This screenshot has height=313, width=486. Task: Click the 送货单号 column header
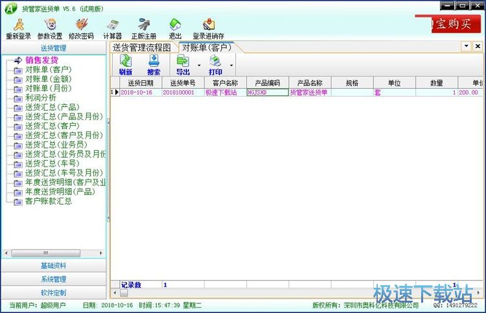(x=183, y=83)
